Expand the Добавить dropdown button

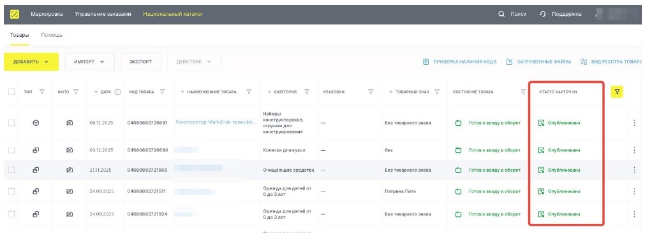pos(31,62)
